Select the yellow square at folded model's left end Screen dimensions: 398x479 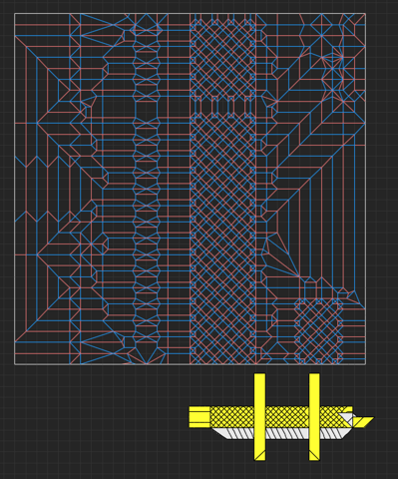tap(199, 417)
